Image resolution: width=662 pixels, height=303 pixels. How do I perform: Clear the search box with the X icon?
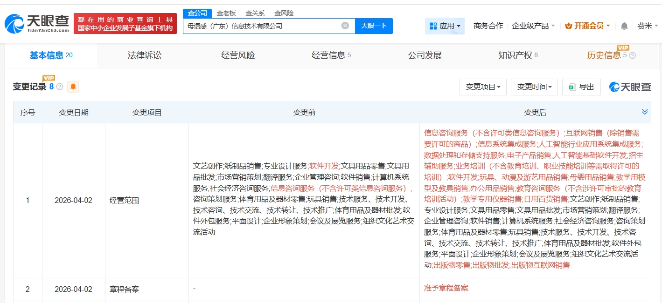(345, 26)
